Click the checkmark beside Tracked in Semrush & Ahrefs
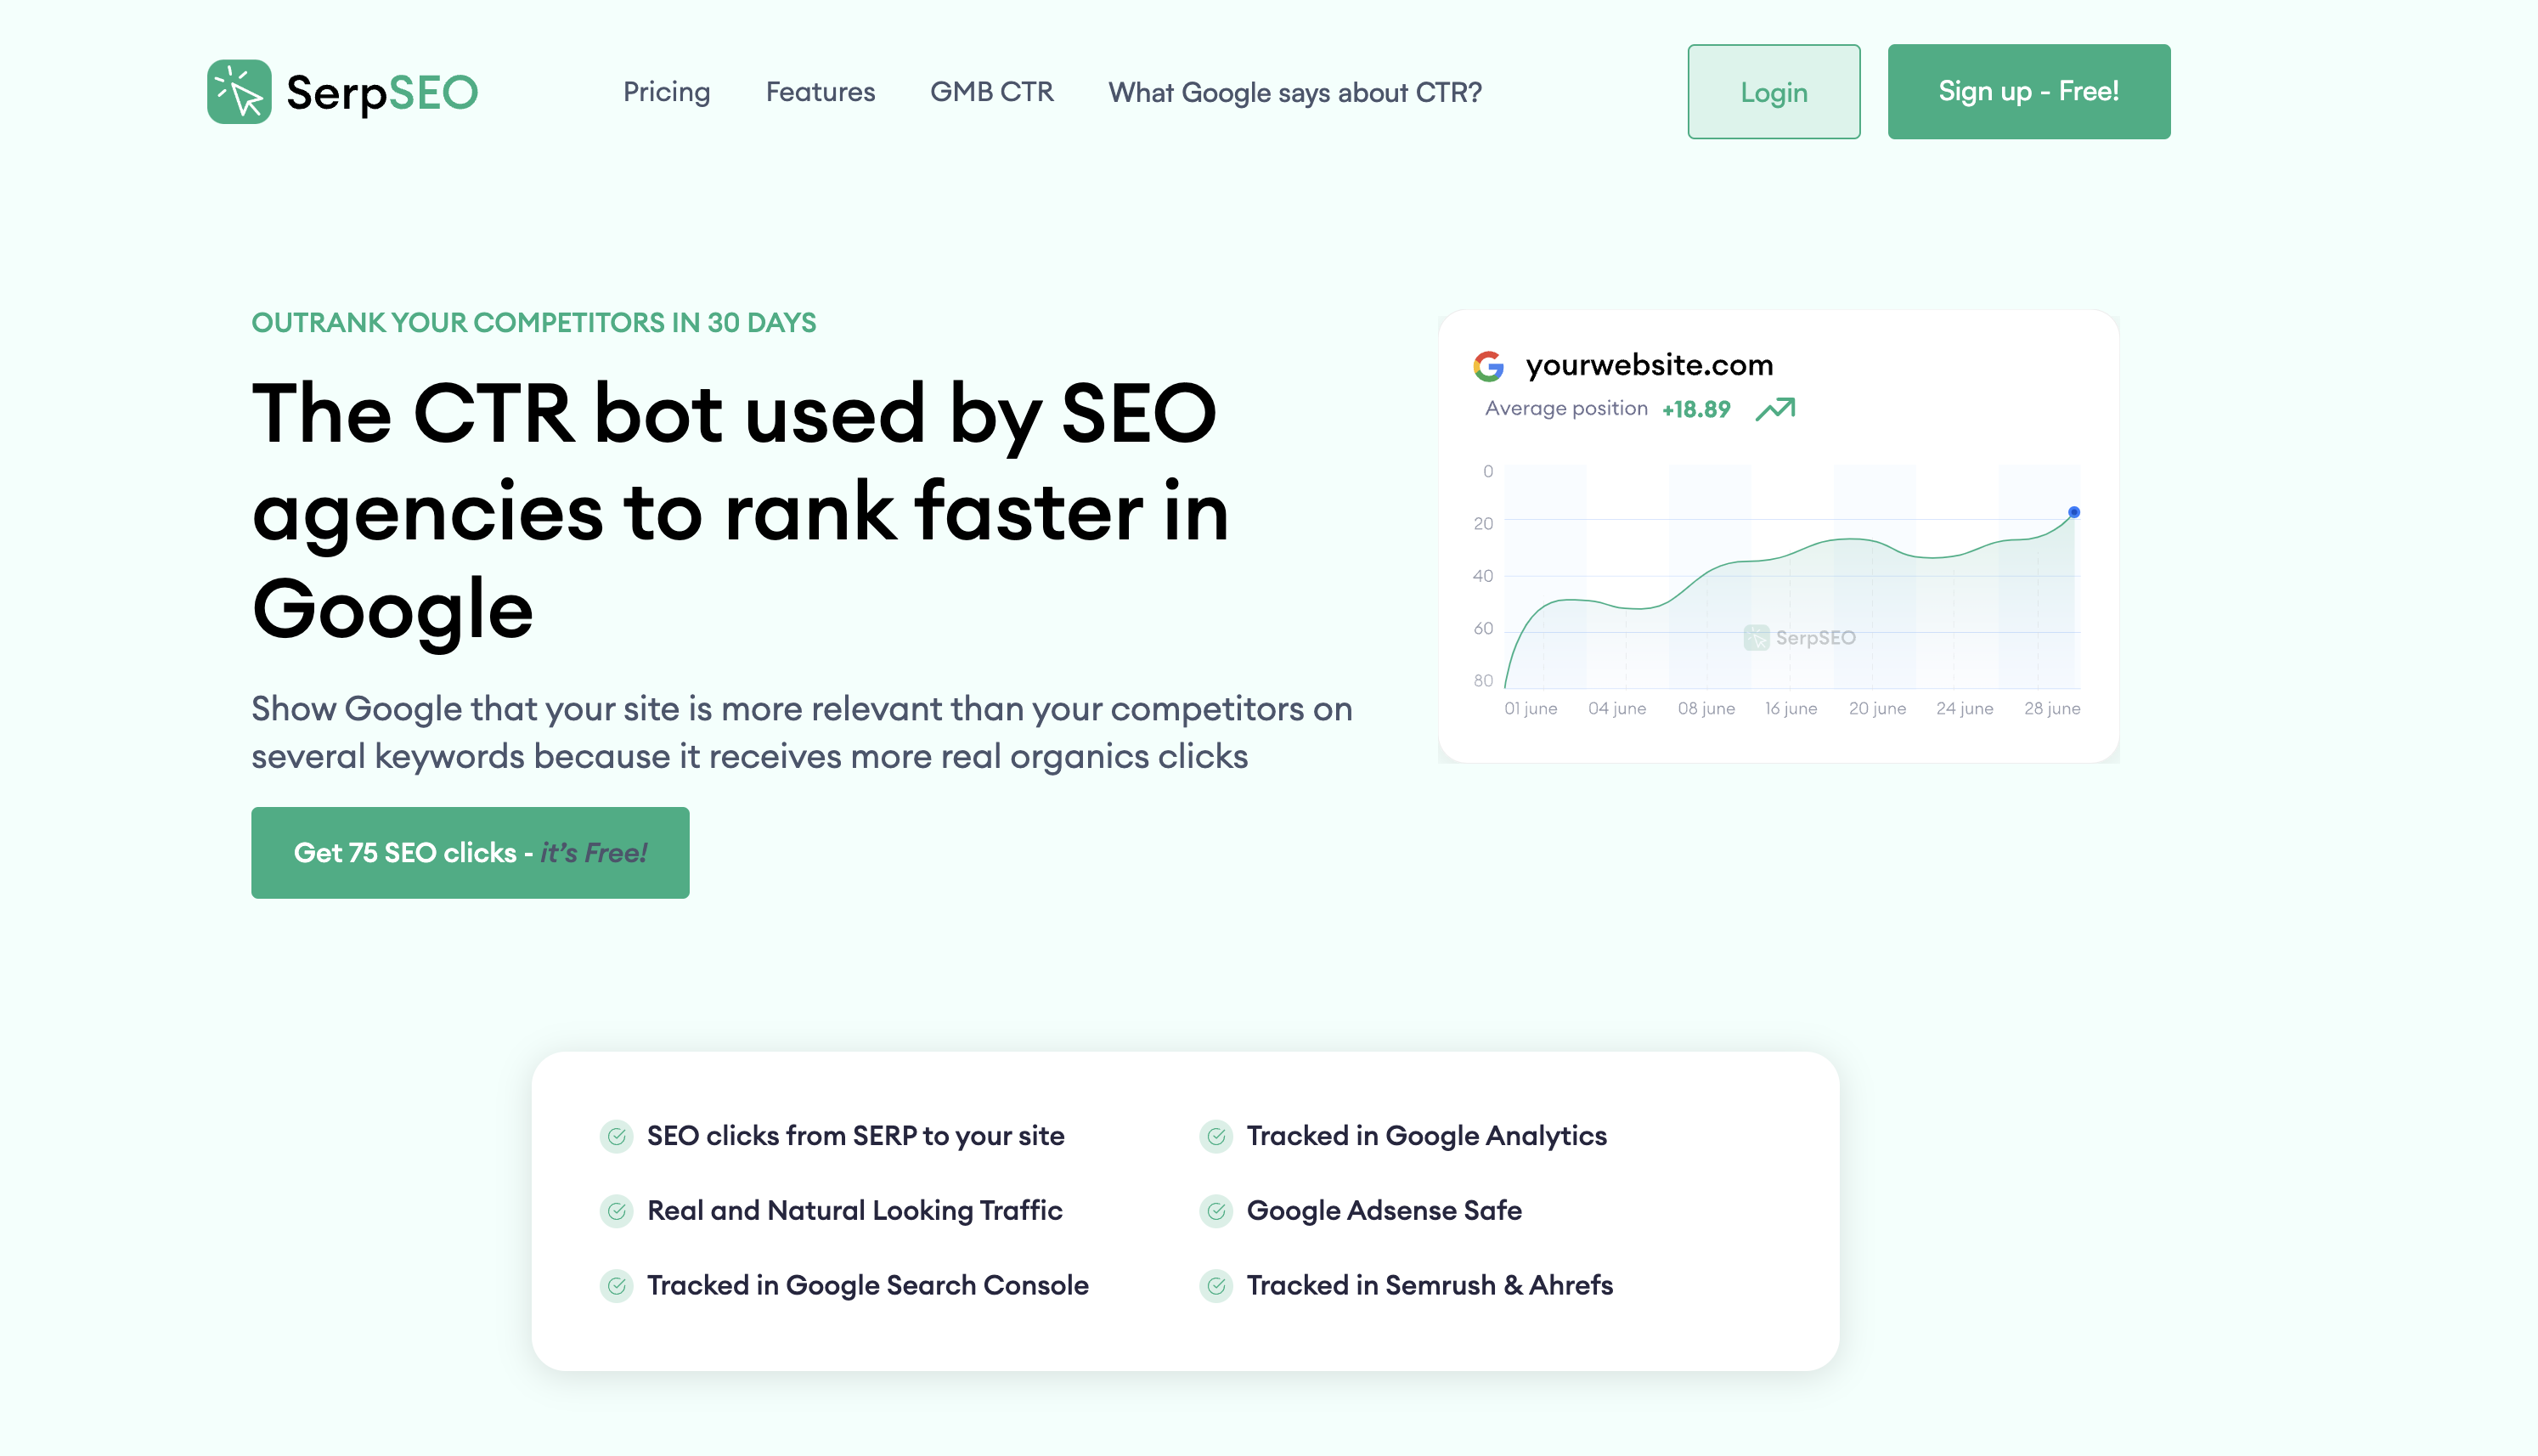This screenshot has height=1456, width=2538. [x=1215, y=1286]
